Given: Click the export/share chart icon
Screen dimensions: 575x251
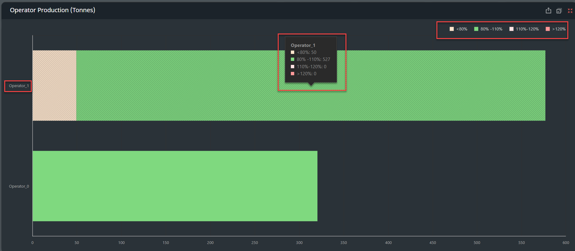Looking at the screenshot, I should pyautogui.click(x=548, y=11).
